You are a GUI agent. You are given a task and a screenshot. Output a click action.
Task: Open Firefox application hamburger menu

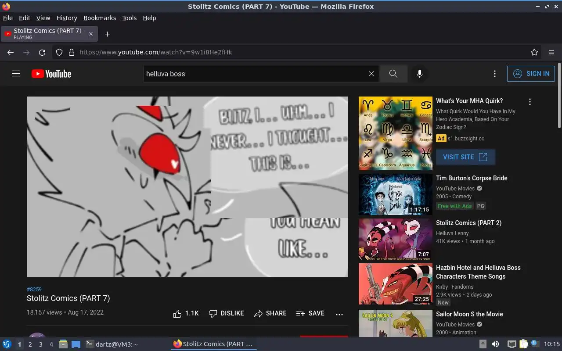point(551,52)
